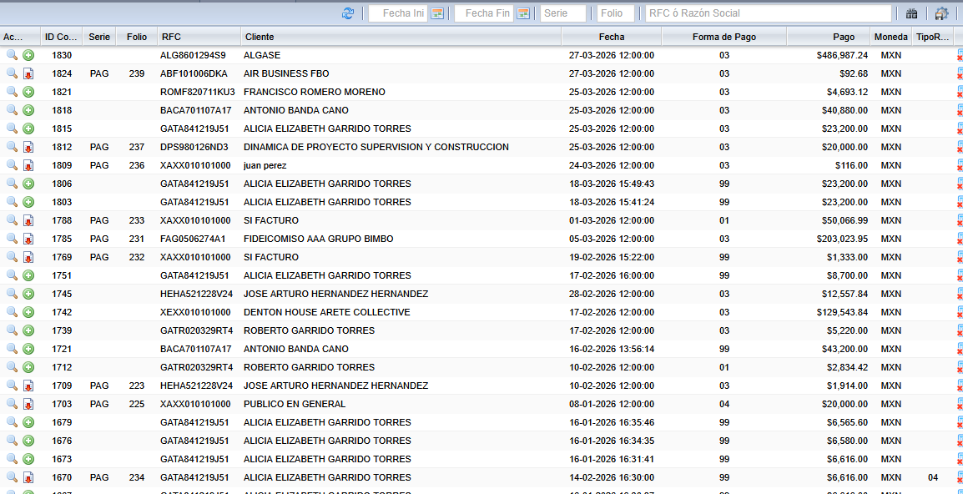Download PDF for payment 1824

(x=28, y=73)
